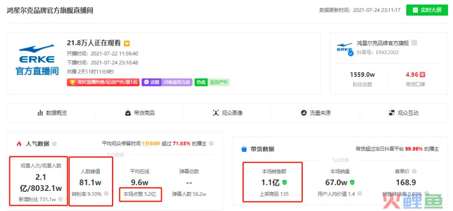Click the 4.96 带货口碑 score

[x=412, y=75]
